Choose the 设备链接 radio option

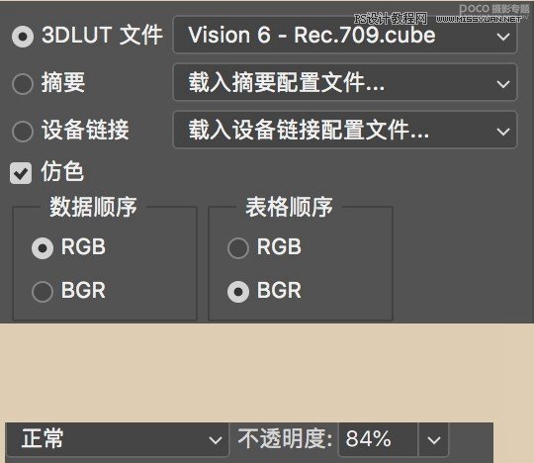click(x=23, y=131)
